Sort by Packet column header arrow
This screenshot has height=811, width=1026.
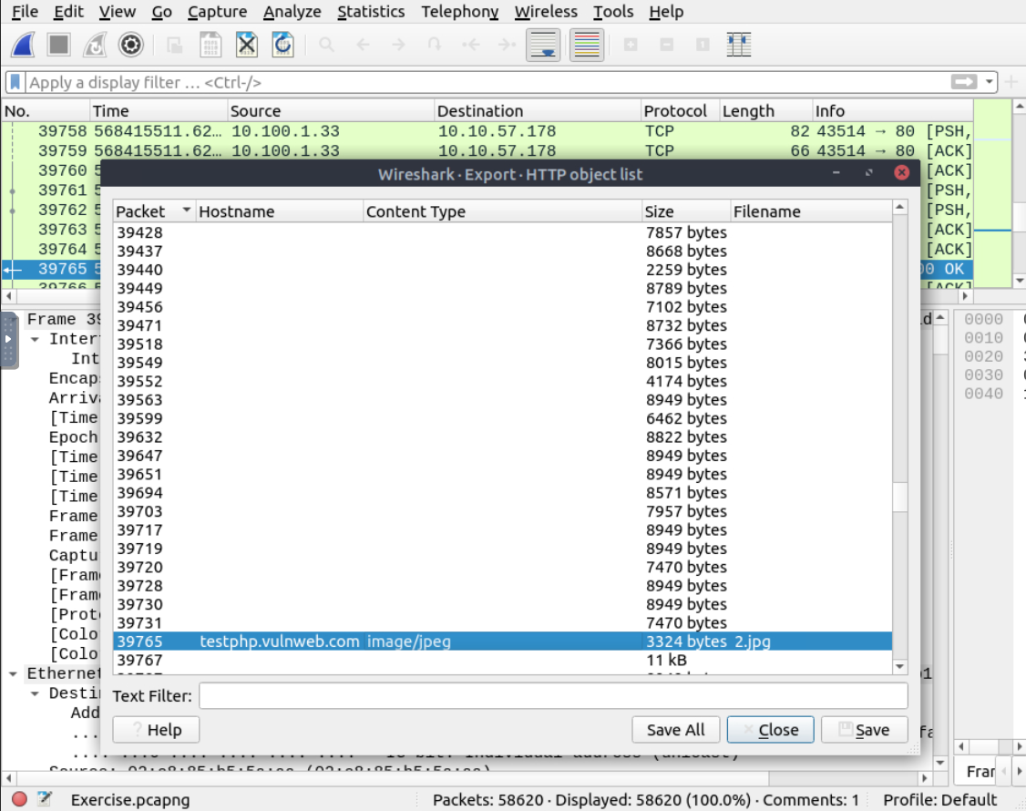pos(187,211)
